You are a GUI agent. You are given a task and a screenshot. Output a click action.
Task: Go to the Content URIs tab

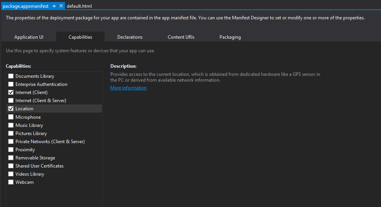181,37
